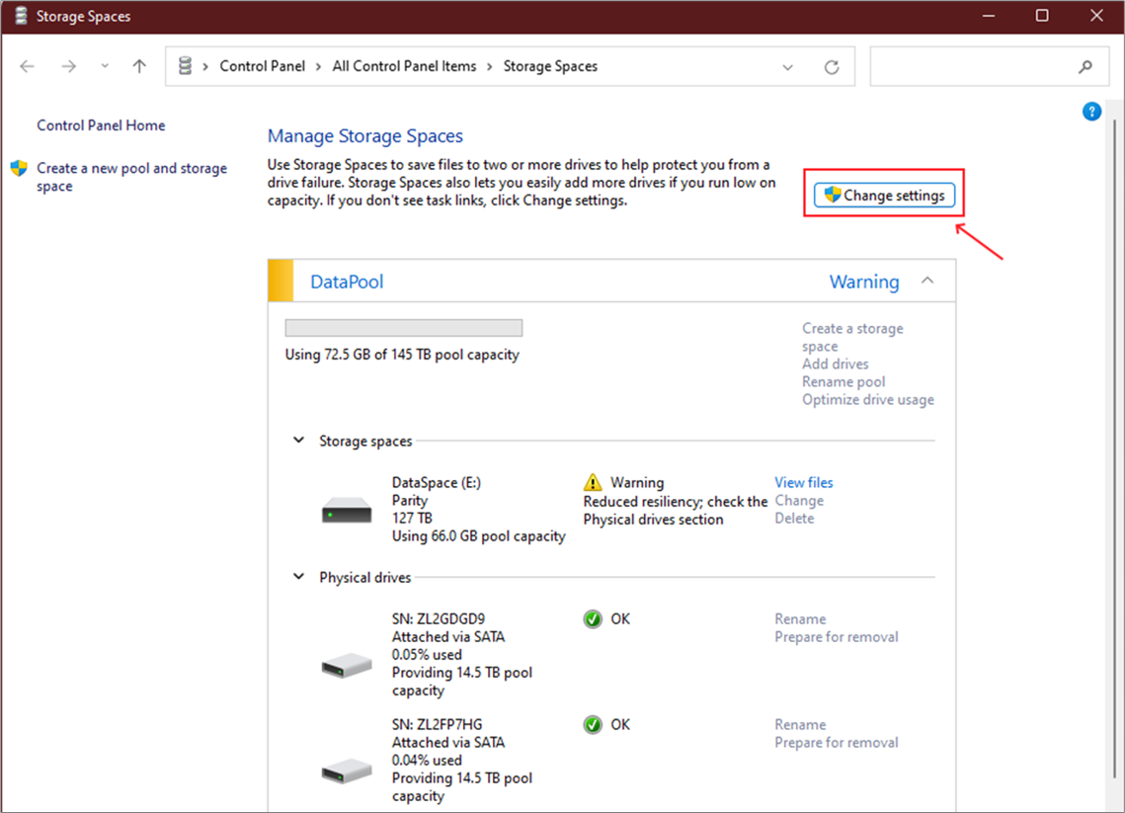The width and height of the screenshot is (1125, 813).
Task: Click the Forward navigation arrow
Action: [69, 67]
